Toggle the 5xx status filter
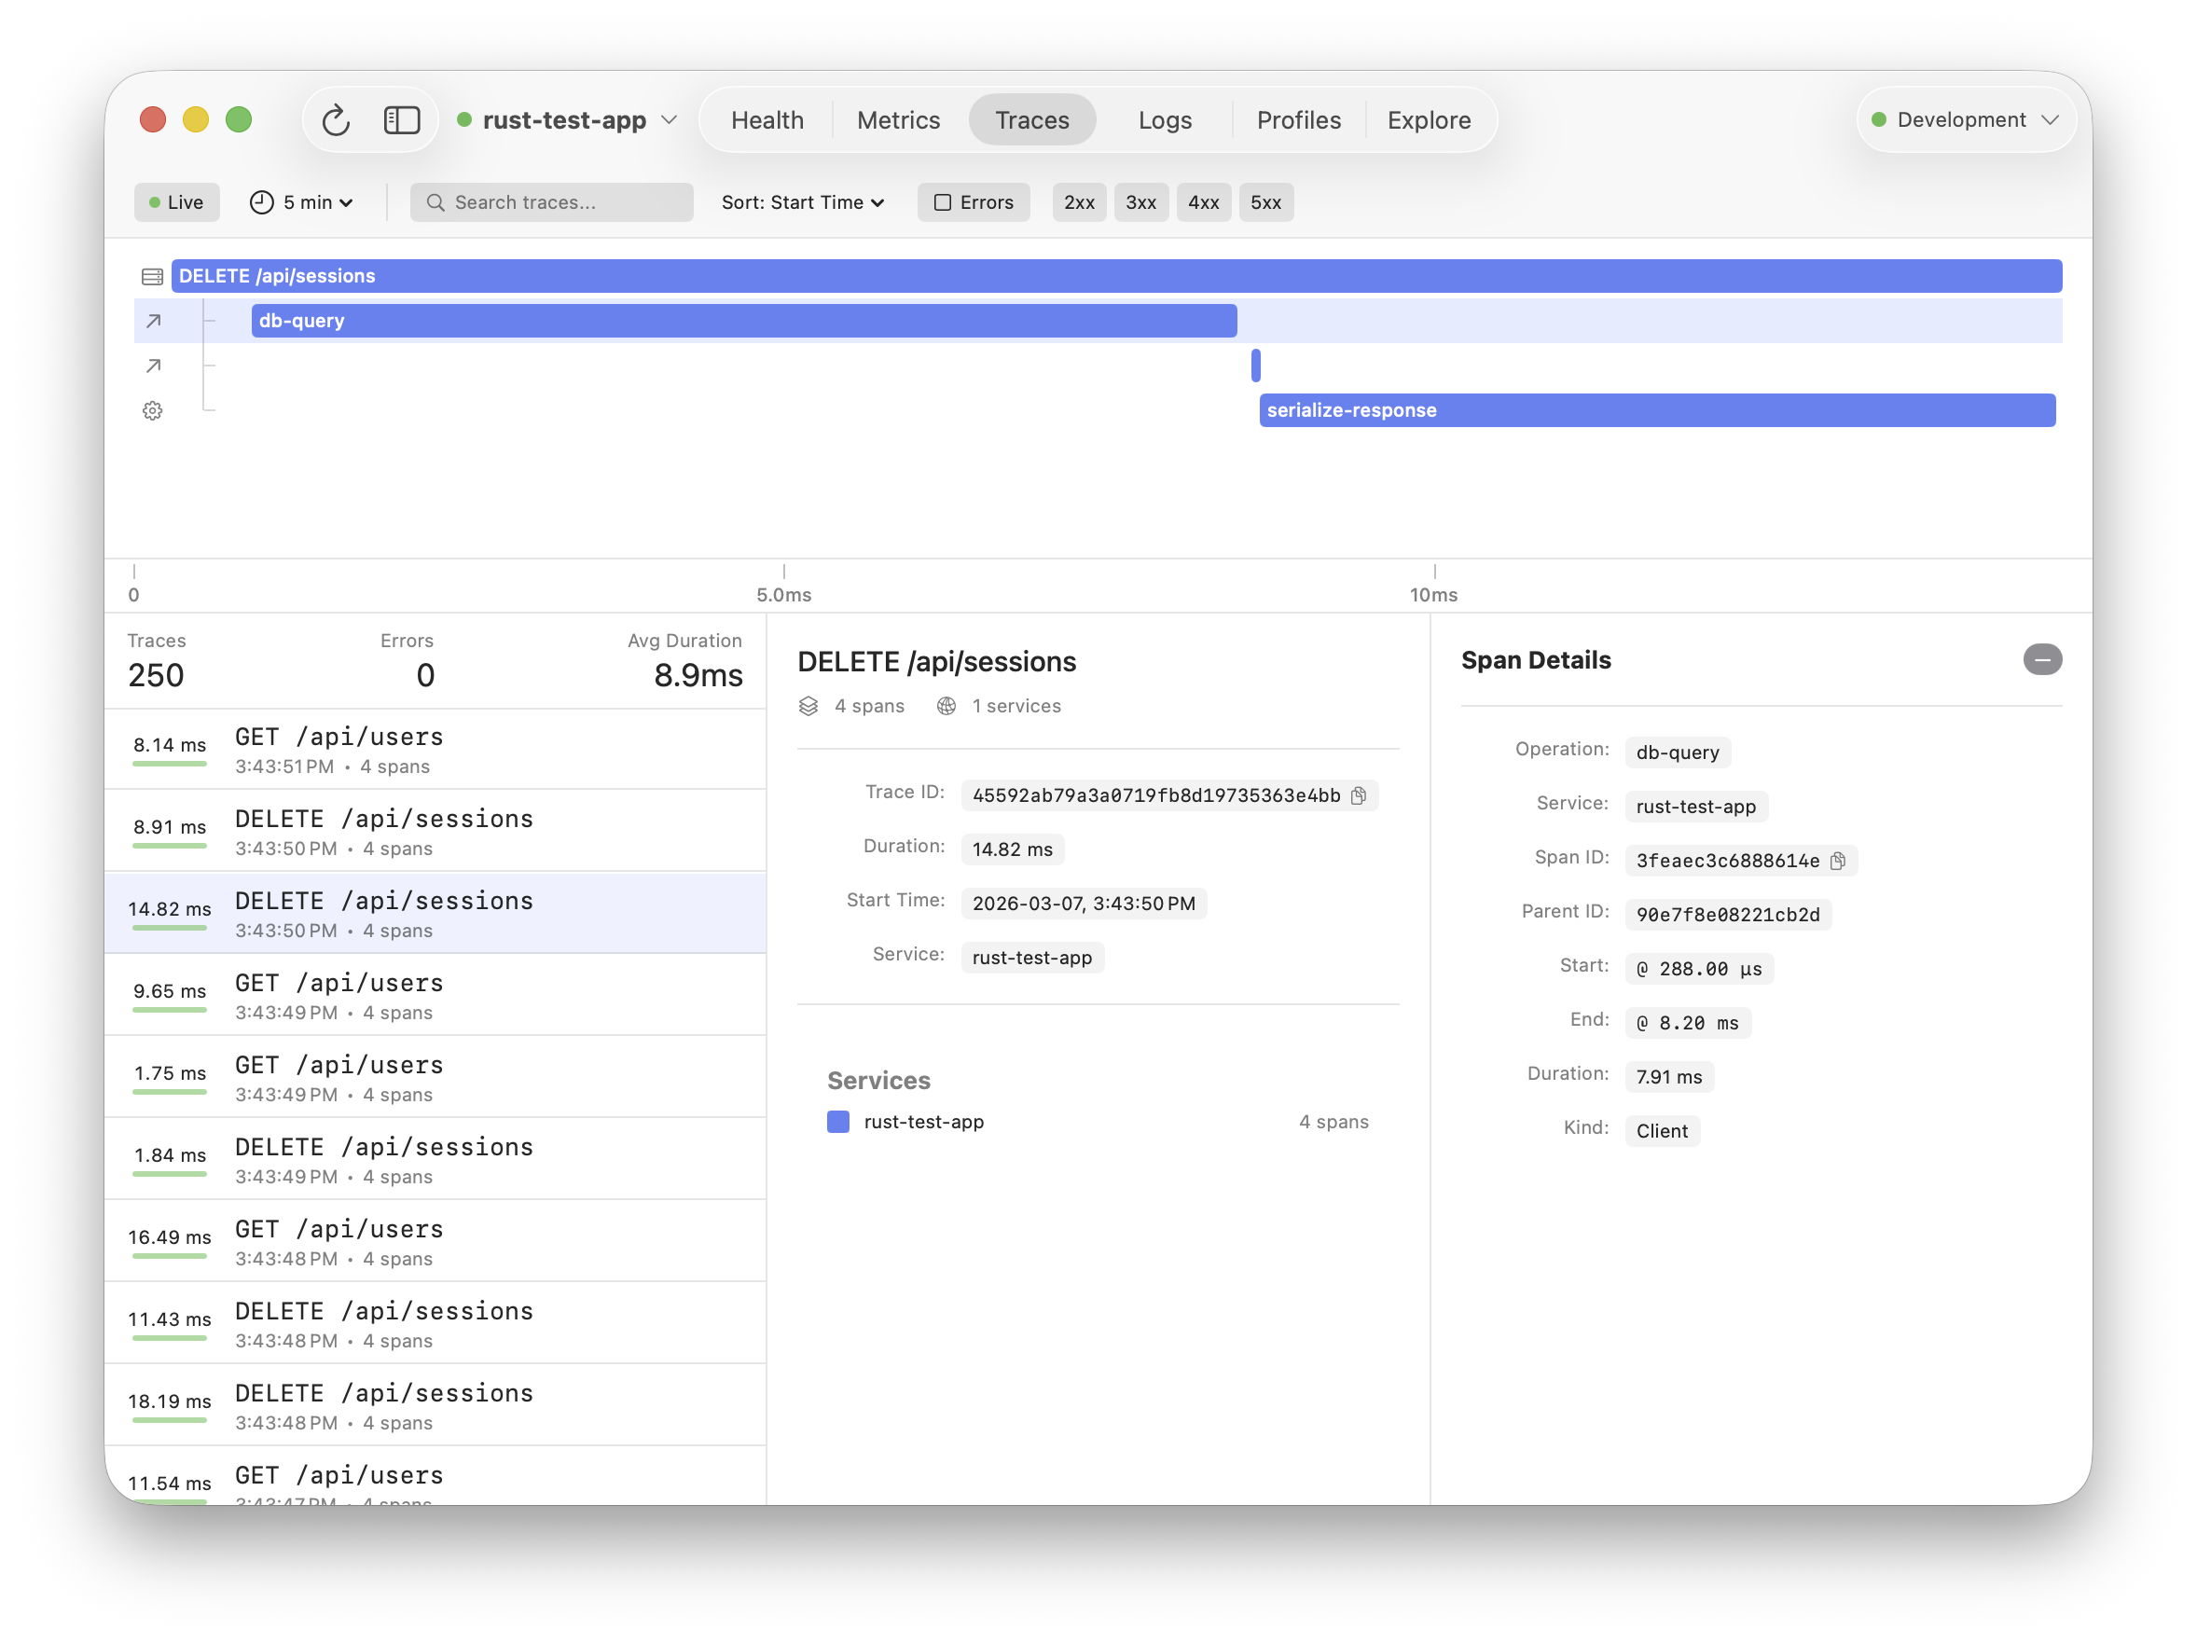2197x1643 pixels. click(x=1265, y=202)
